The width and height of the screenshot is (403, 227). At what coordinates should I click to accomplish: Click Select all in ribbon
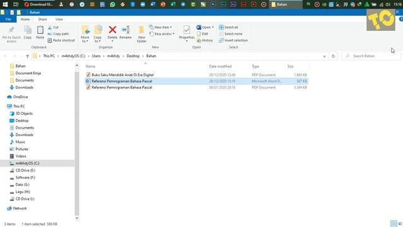[x=229, y=27]
